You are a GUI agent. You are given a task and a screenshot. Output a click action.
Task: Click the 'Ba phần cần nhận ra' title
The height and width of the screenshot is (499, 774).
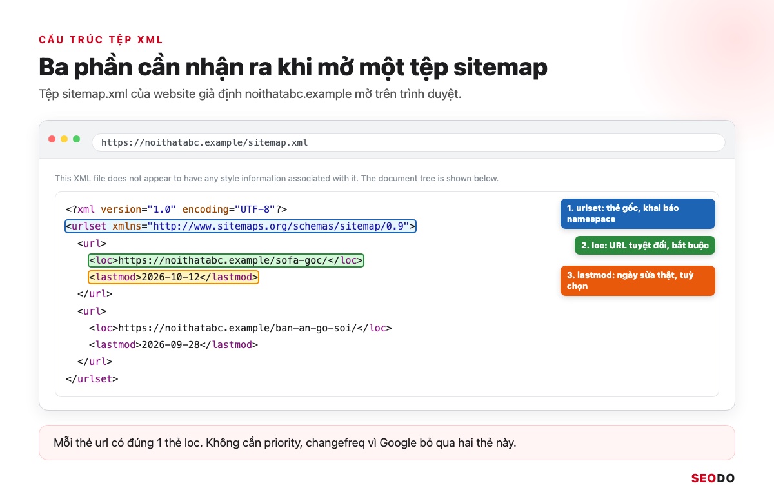click(293, 67)
